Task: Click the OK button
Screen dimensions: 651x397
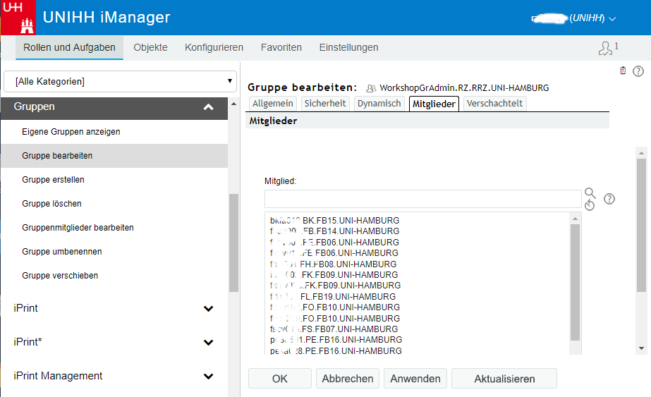Action: (x=280, y=378)
